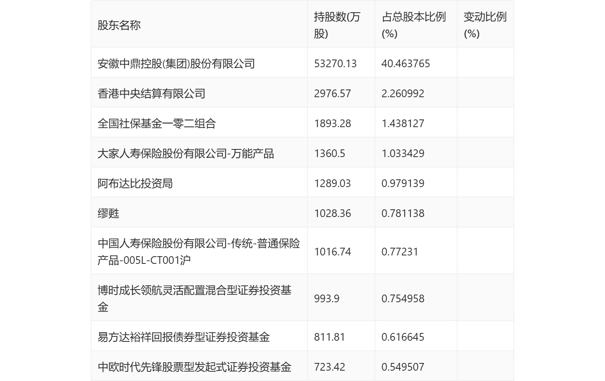This screenshot has width=605, height=381.
Task: Select 中欧时代先锋股票型发起式证券投资基金 shareholder name
Action: click(x=194, y=367)
